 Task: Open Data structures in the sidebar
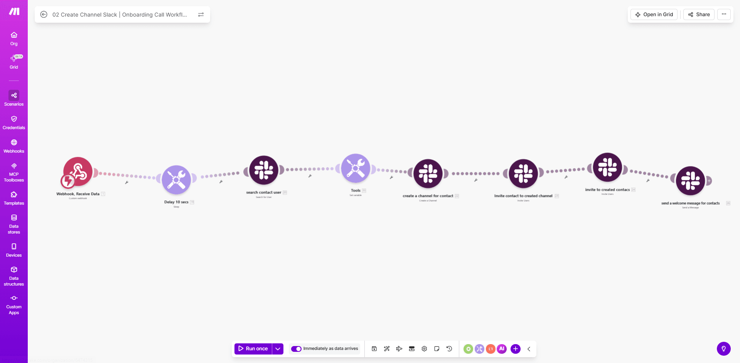14,276
